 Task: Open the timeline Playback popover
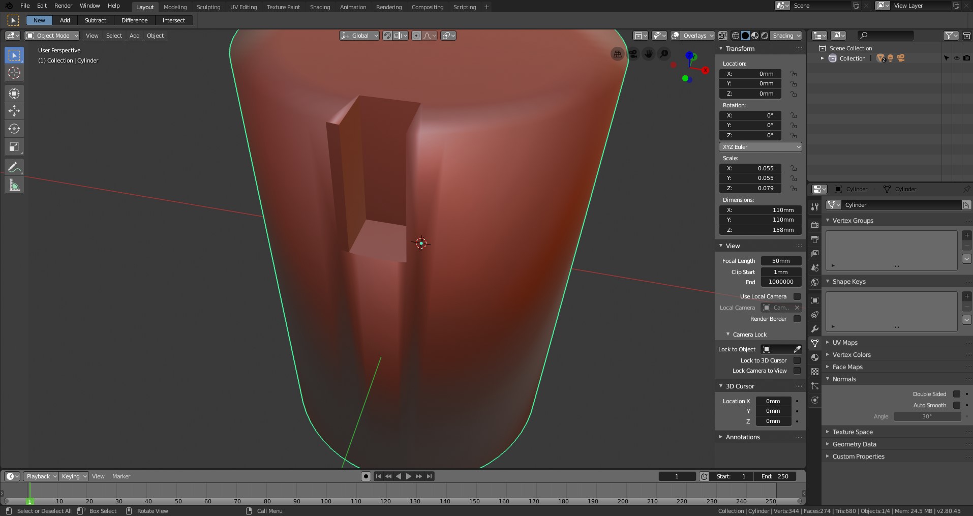[x=40, y=476]
